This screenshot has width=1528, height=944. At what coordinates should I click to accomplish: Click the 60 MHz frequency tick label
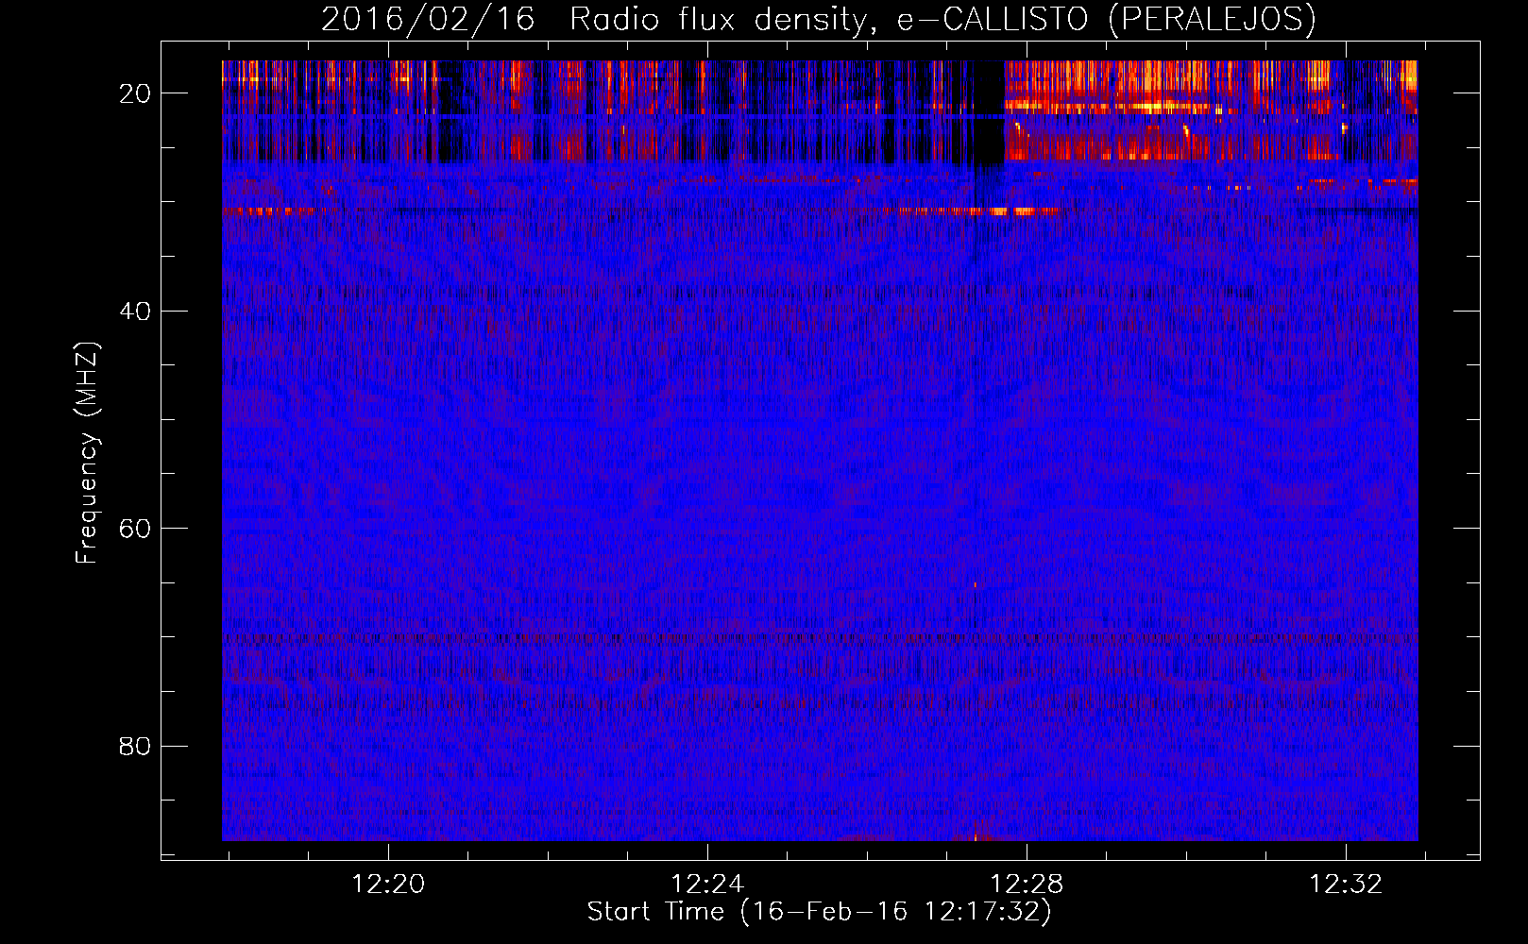(x=135, y=529)
